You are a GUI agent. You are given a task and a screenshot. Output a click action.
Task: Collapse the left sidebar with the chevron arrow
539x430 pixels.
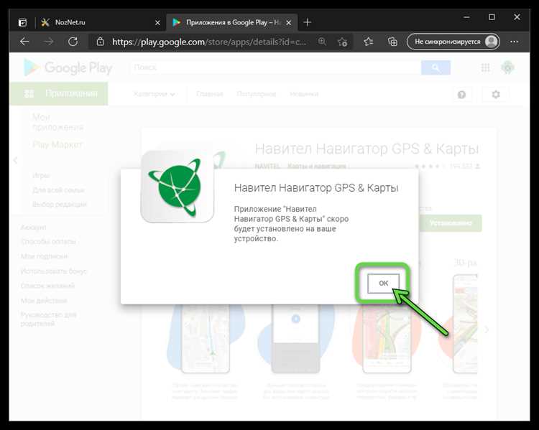click(x=15, y=160)
